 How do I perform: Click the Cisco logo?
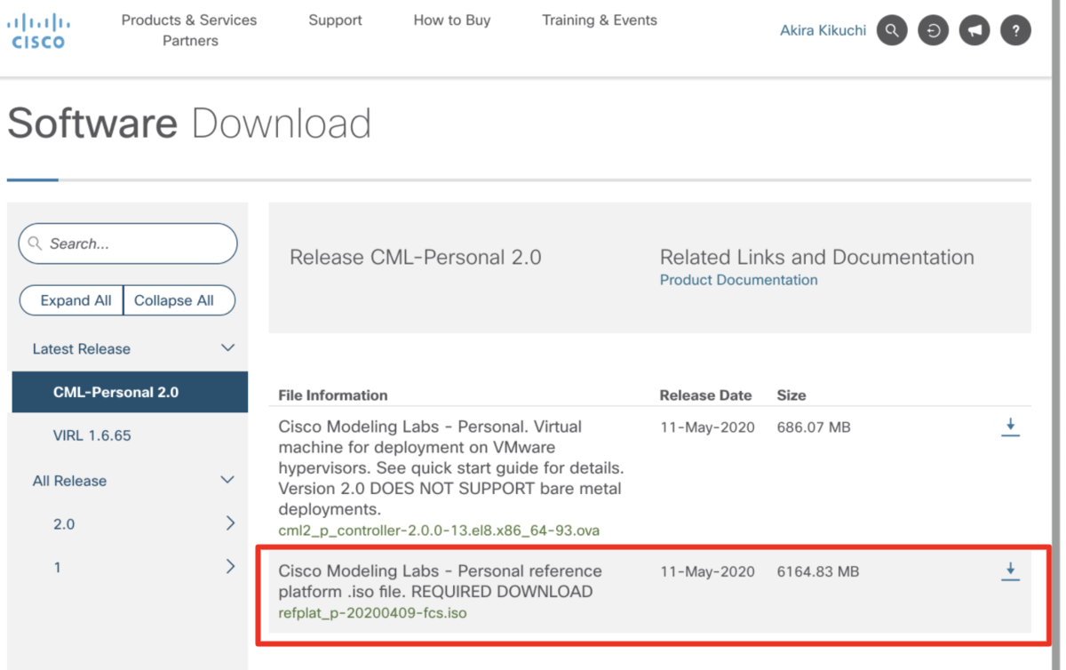[x=37, y=30]
